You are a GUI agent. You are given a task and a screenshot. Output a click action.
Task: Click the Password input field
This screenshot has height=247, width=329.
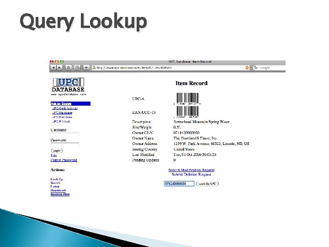pyautogui.click(x=65, y=145)
